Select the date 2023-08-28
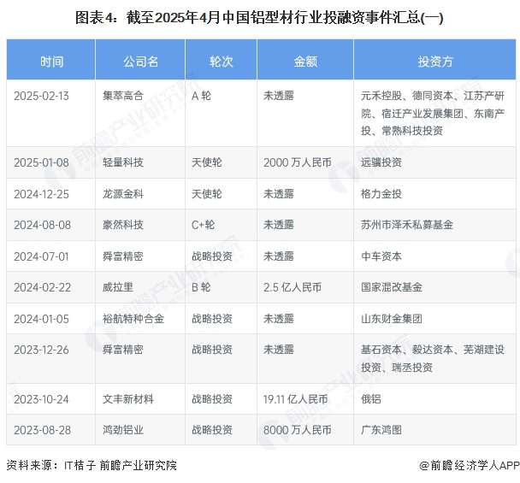The height and width of the screenshot is (483, 520). tap(43, 430)
